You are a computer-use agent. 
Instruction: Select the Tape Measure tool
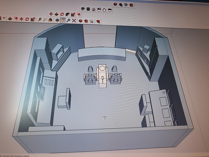[x=40, y=19]
